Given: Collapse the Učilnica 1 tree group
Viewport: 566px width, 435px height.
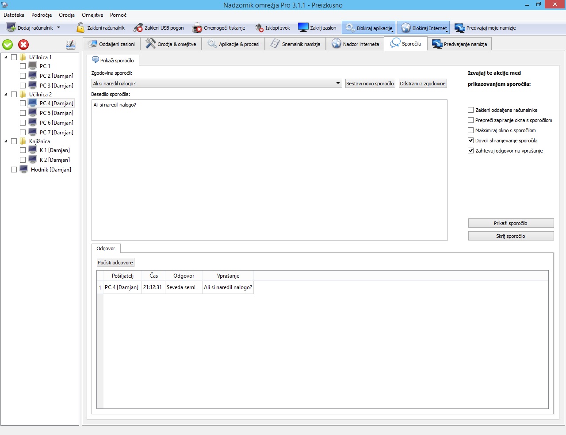Looking at the screenshot, I should tap(6, 57).
